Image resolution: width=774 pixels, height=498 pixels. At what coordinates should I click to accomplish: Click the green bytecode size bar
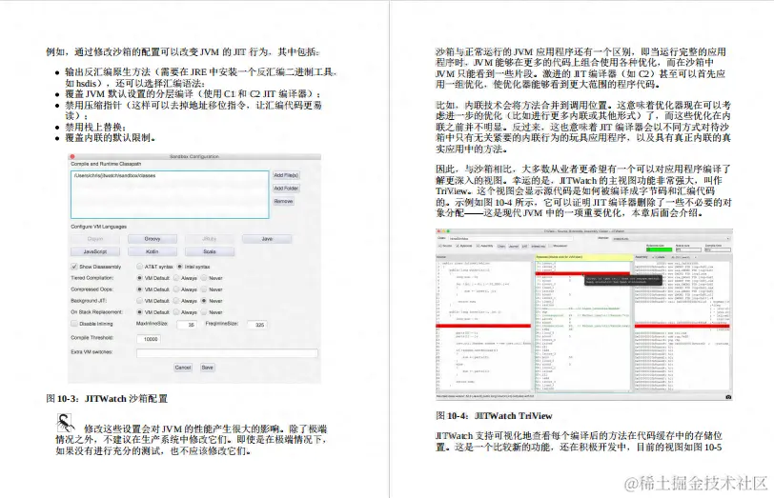[x=659, y=249]
